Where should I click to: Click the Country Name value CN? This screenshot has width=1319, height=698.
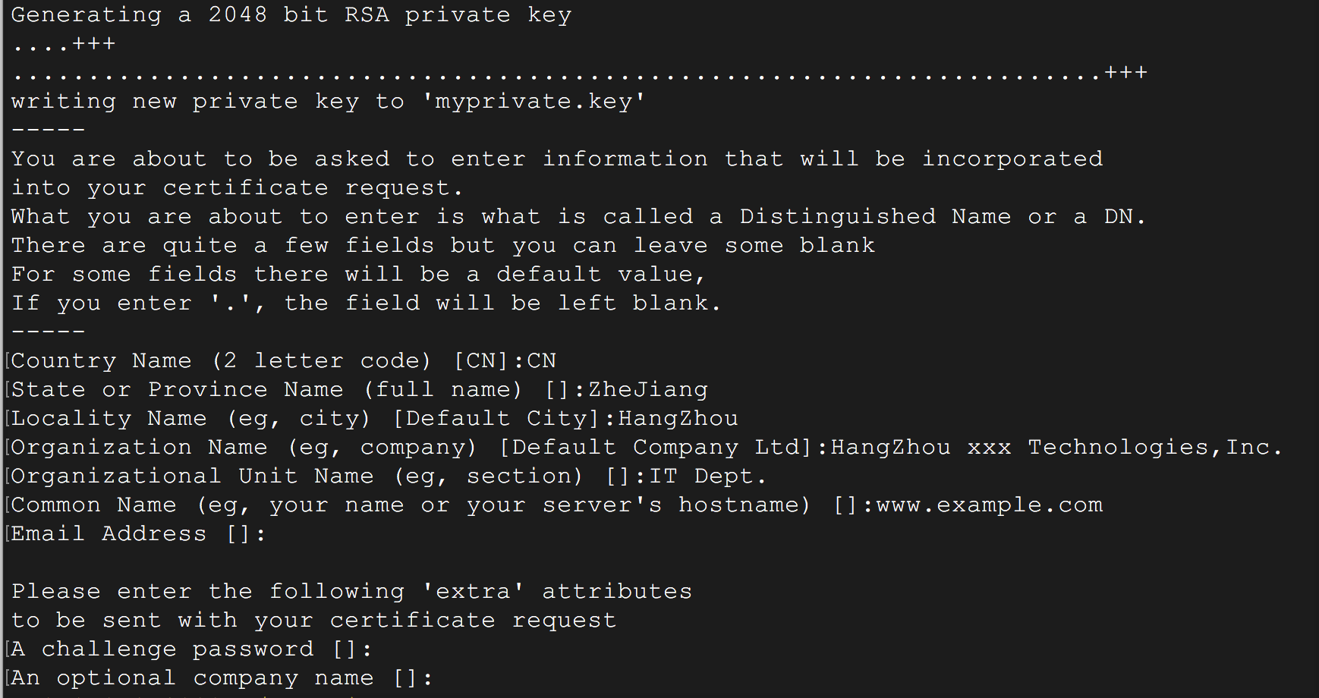pos(541,361)
